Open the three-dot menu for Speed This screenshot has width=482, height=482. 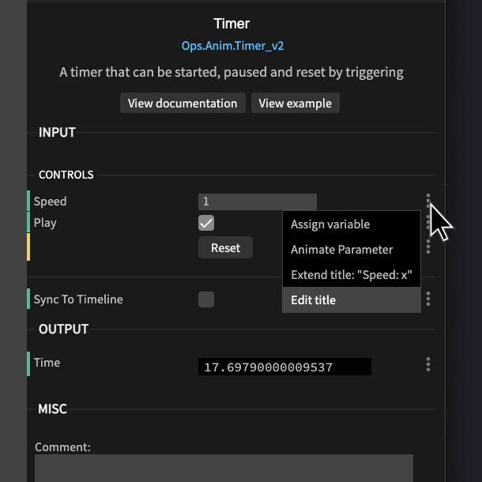(428, 201)
